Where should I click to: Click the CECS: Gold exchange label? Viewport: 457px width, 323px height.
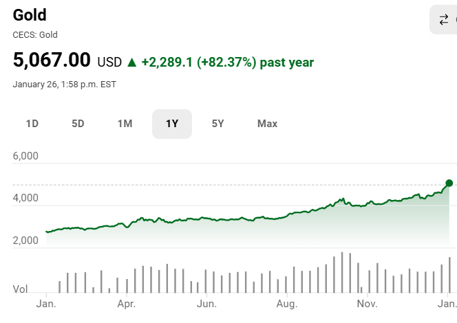[x=35, y=35]
